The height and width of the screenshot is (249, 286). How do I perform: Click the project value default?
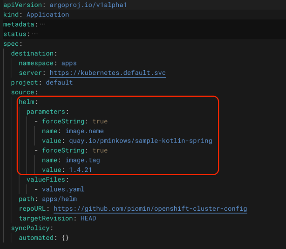point(59,83)
